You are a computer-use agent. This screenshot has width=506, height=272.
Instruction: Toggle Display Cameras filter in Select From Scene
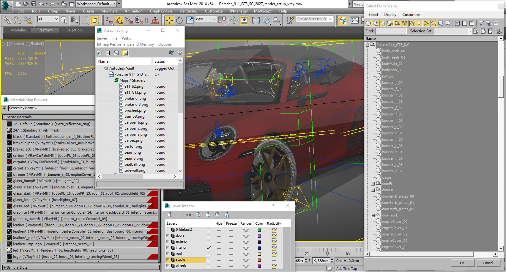tap(390, 23)
